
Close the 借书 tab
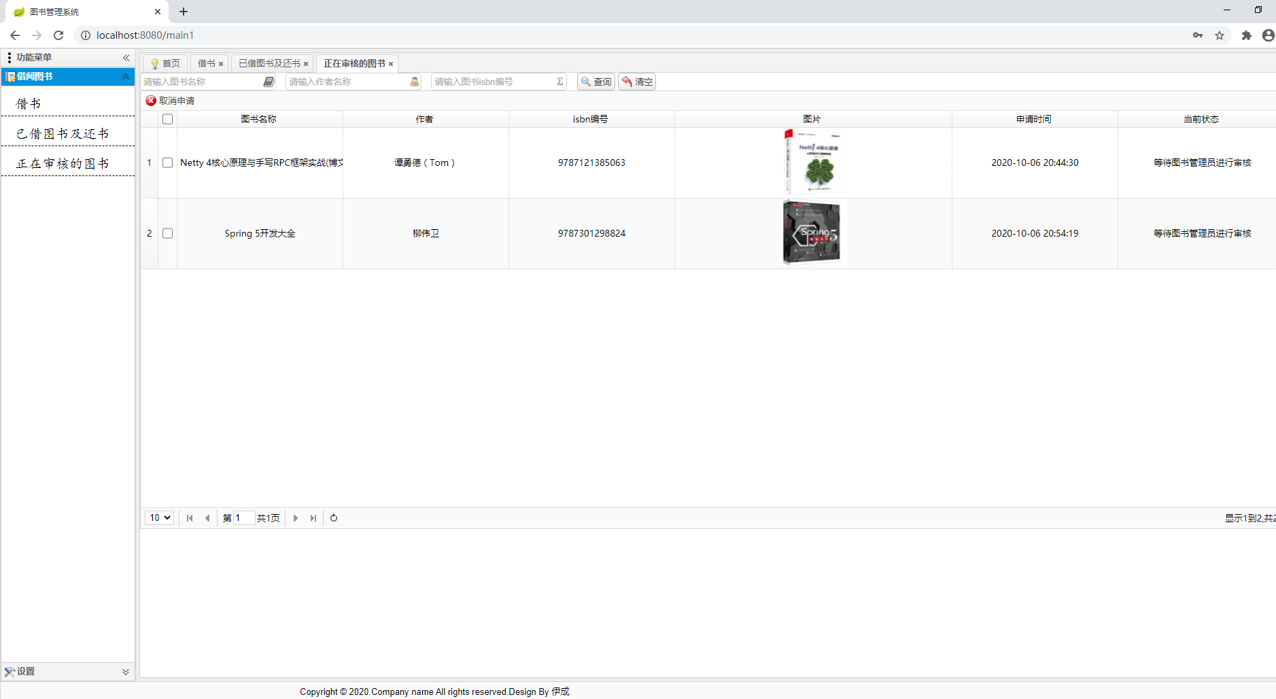coord(221,64)
